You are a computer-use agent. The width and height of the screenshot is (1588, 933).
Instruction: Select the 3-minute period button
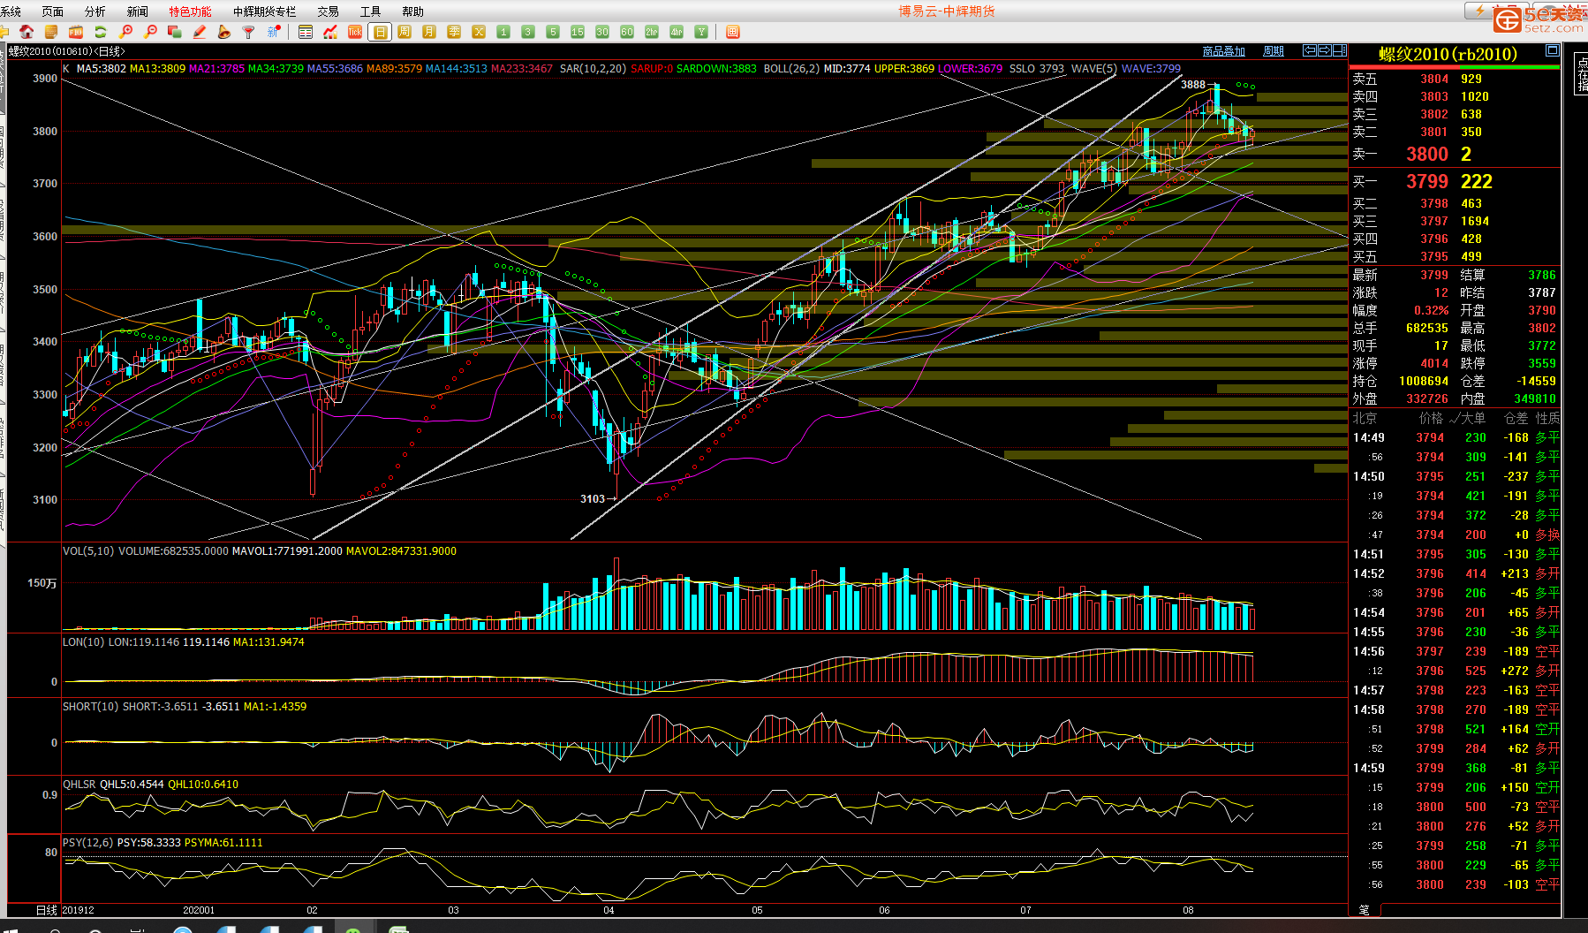(x=528, y=32)
